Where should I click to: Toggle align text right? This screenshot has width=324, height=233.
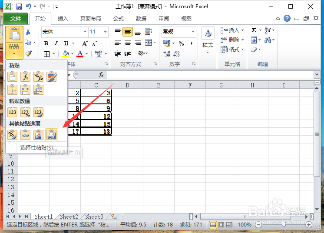click(x=138, y=42)
